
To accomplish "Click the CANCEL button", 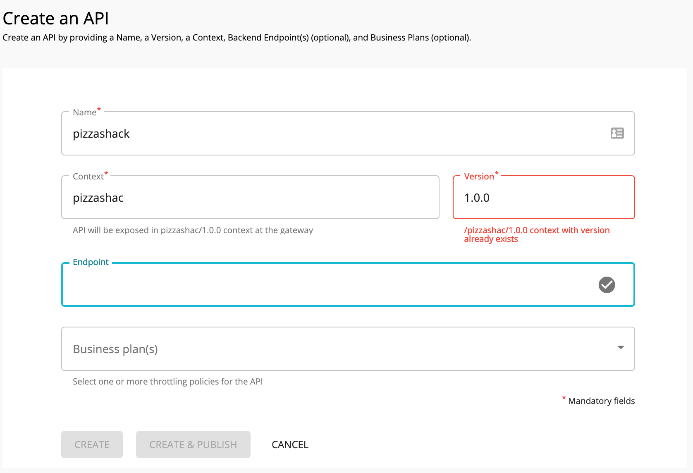I will [x=290, y=444].
